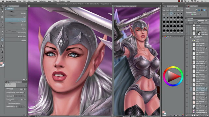Screen dimensions: 209x117
Task: Open the File menu
Action: [20, 1]
